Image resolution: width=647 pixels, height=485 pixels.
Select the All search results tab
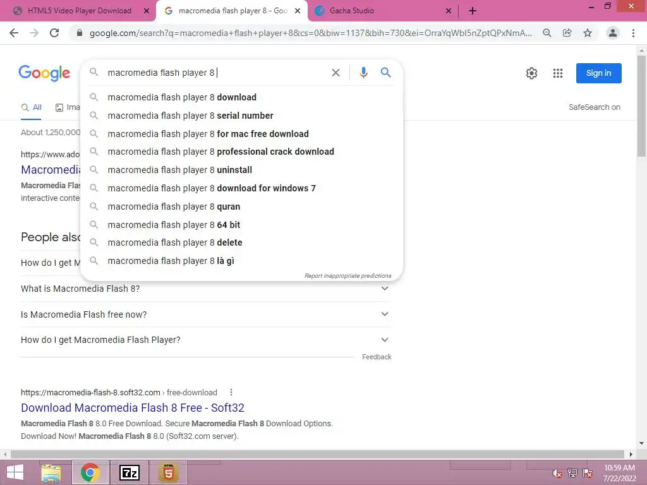pyautogui.click(x=32, y=107)
